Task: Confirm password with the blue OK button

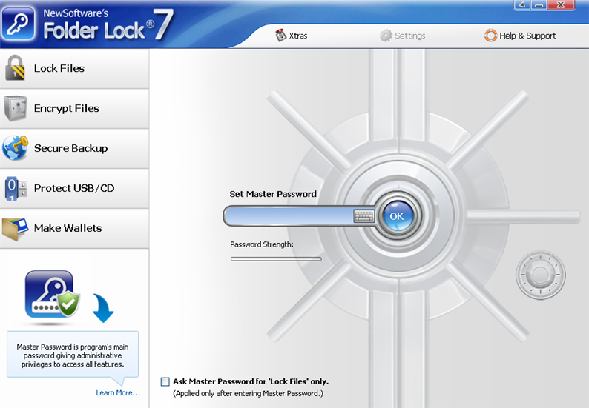Action: tap(397, 216)
